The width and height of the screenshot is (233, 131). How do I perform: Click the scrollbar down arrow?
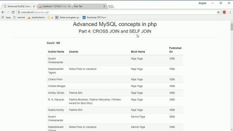pos(232,130)
